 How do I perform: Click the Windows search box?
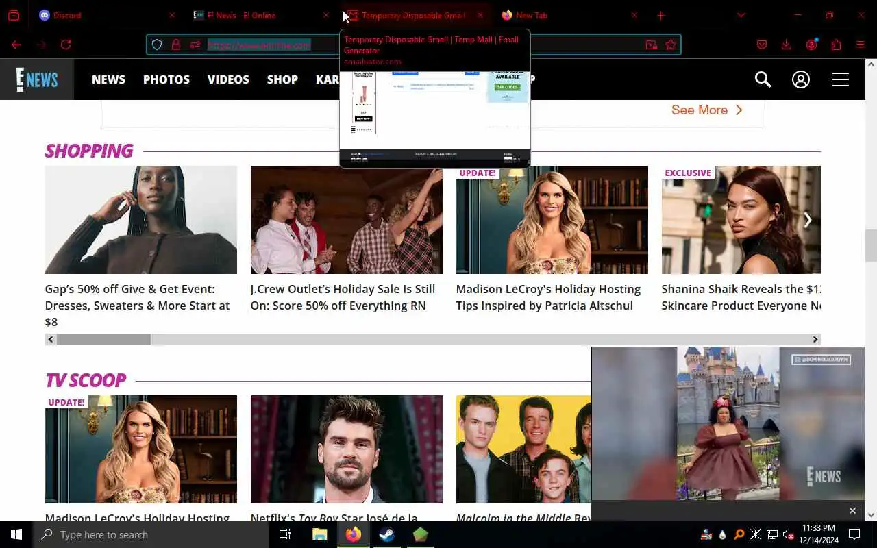tap(151, 534)
